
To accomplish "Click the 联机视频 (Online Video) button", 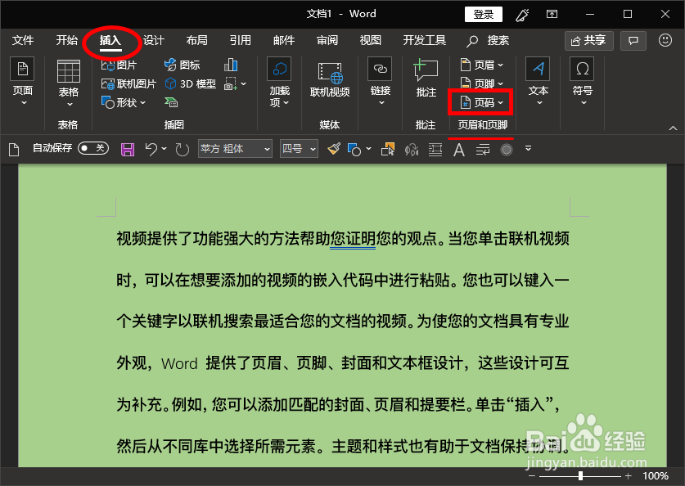I will click(x=330, y=79).
